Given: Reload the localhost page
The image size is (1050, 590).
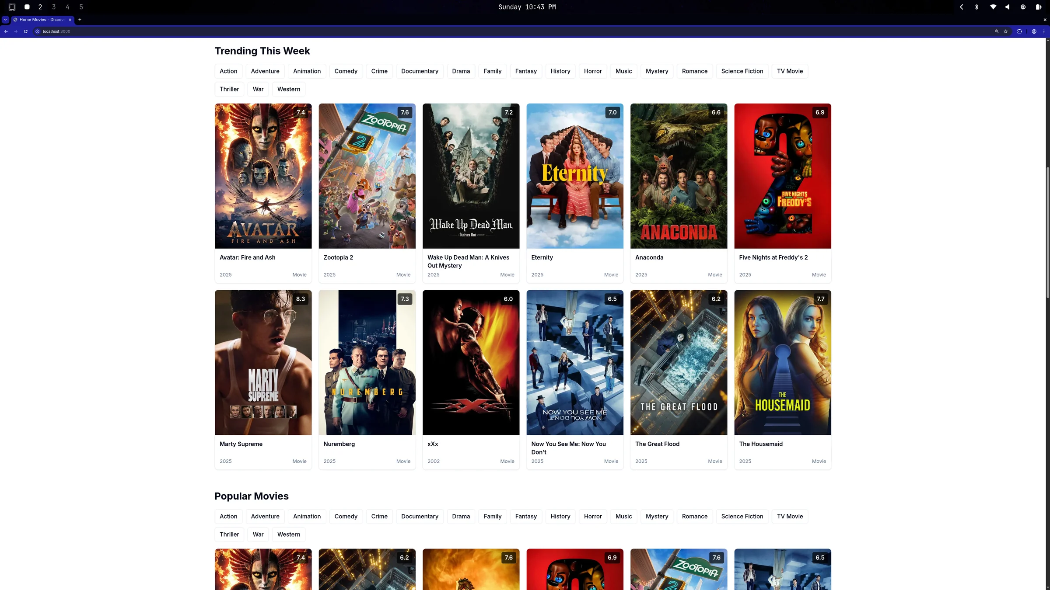Looking at the screenshot, I should (26, 31).
